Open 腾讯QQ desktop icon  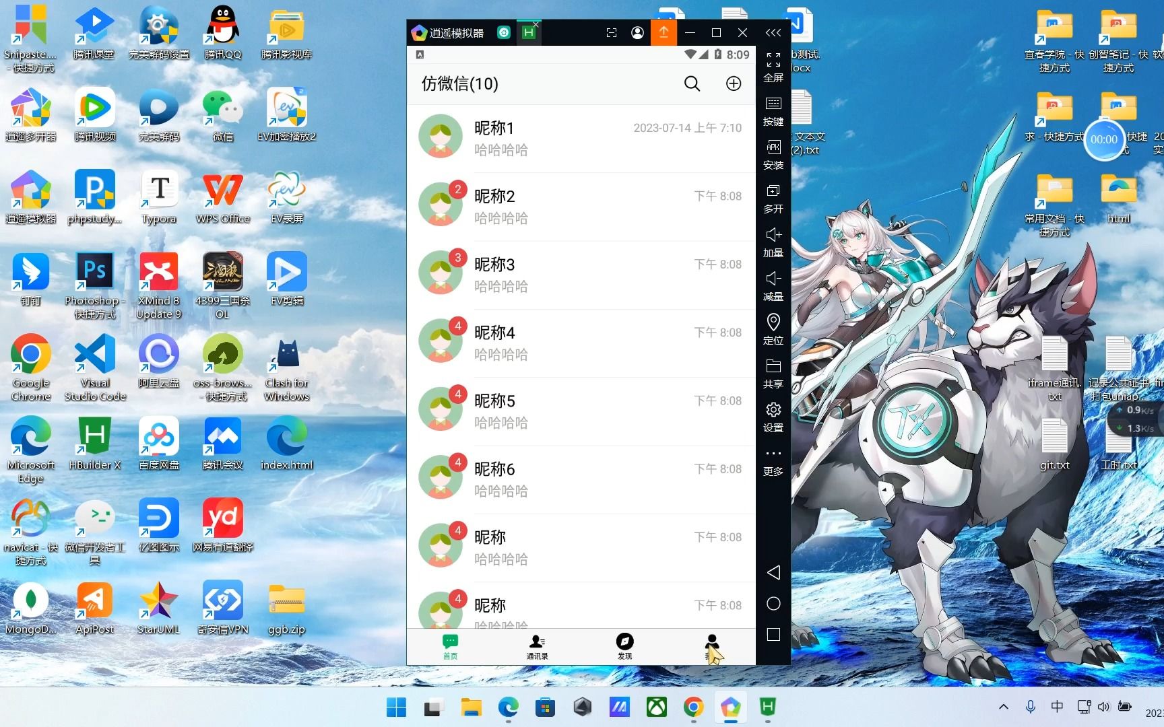click(x=223, y=33)
